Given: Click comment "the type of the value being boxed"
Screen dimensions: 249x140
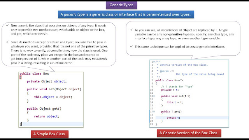Looking at the screenshot, I should pos(200,74).
